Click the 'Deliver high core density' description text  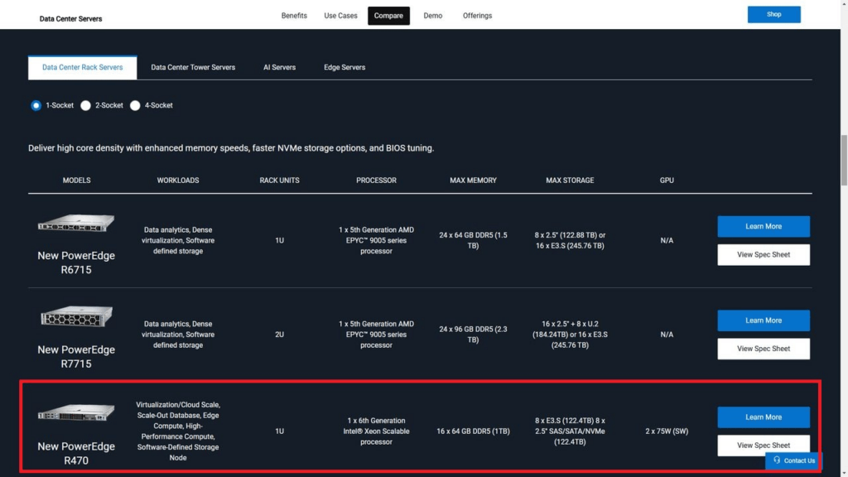(x=231, y=148)
